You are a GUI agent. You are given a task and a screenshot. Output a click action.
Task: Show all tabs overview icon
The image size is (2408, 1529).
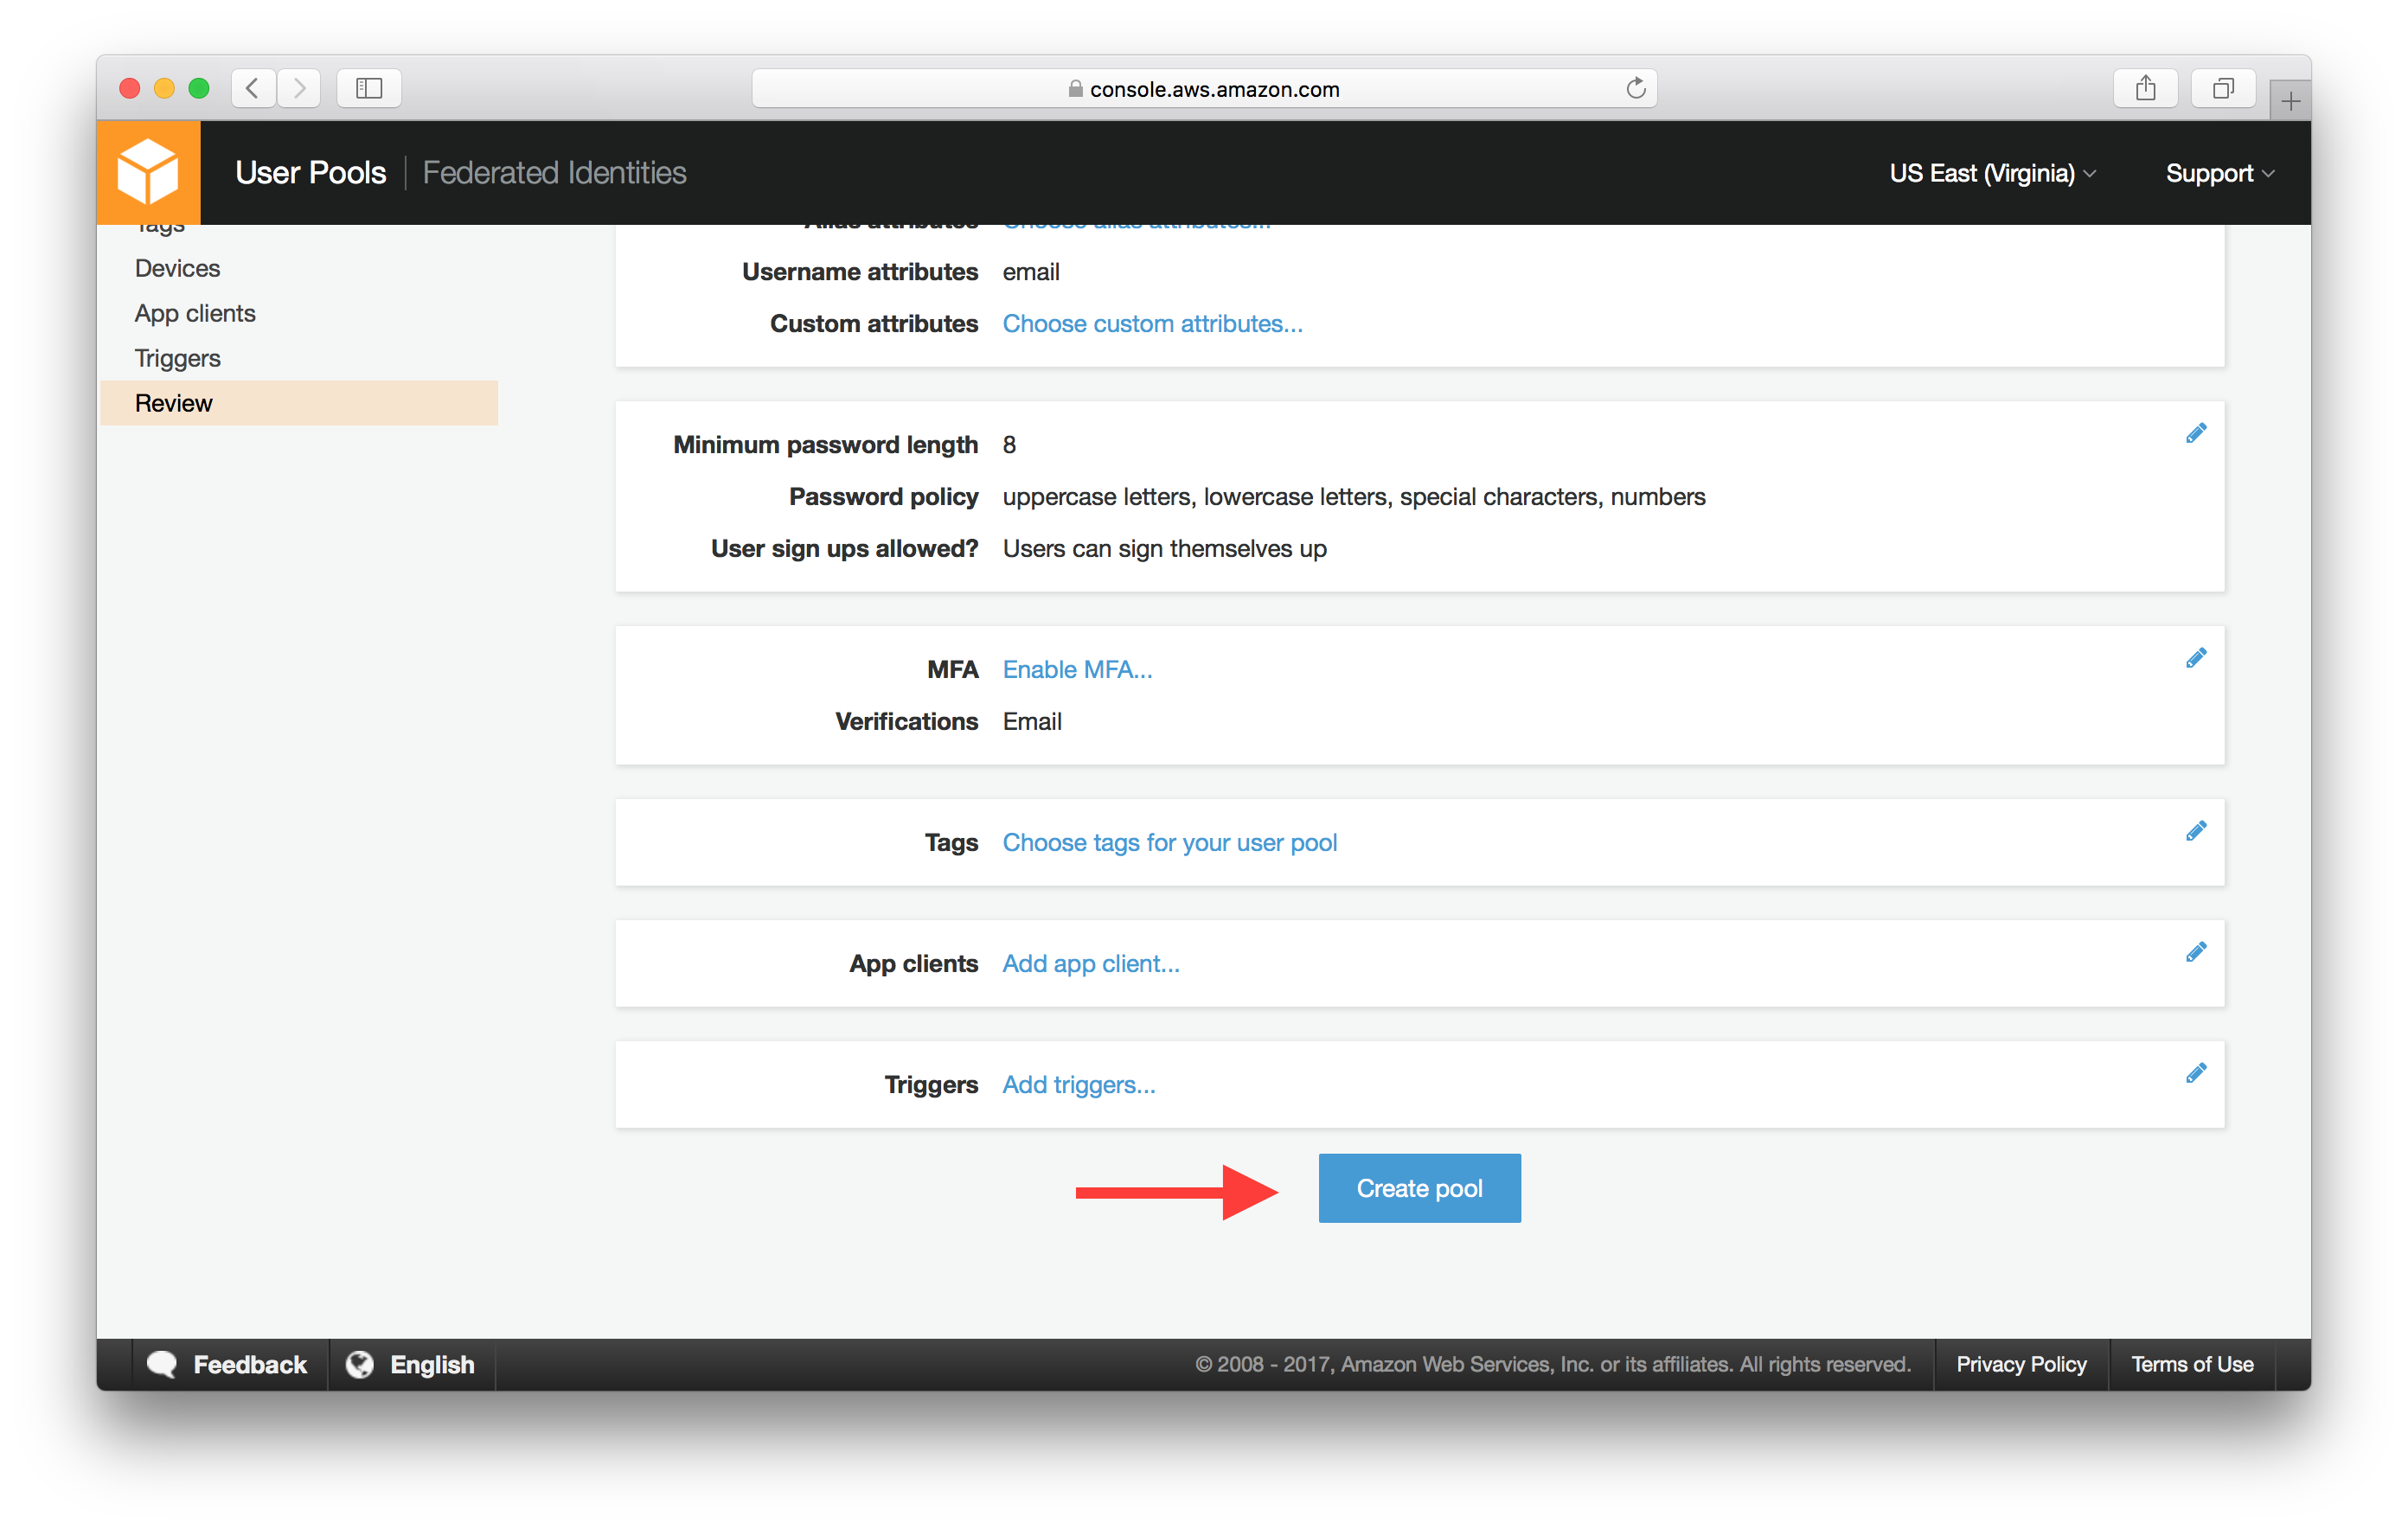tap(2222, 88)
